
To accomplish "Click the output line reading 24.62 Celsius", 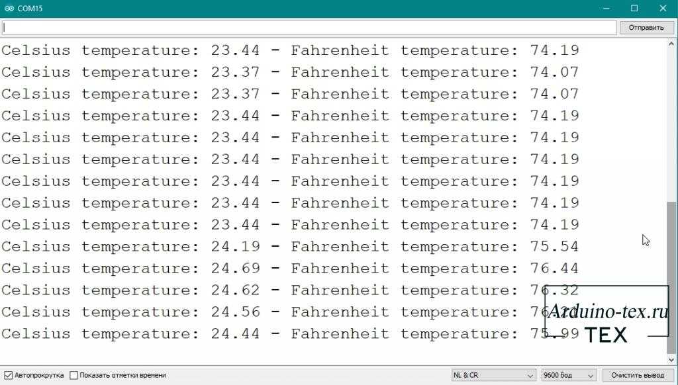I will 289,290.
